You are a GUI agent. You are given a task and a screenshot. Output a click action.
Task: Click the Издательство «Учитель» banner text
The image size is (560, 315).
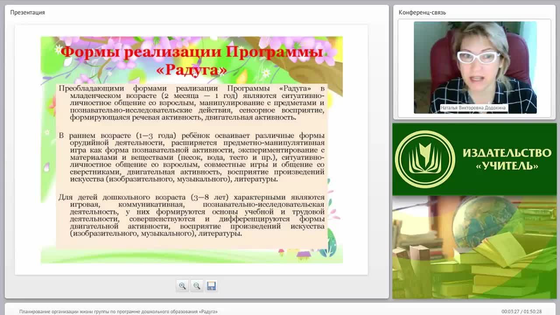click(507, 159)
